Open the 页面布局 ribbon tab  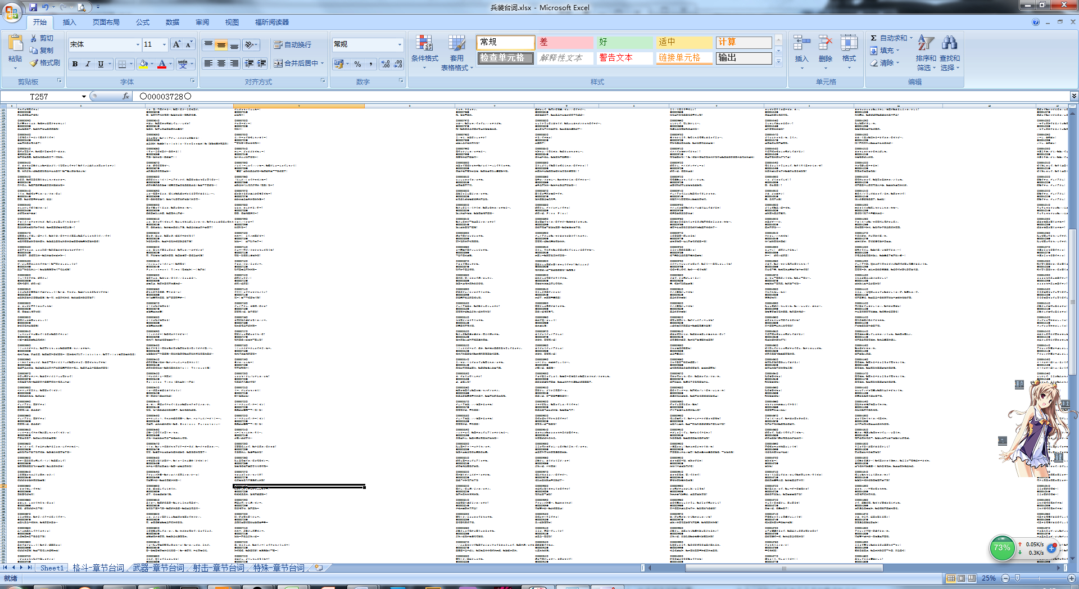(106, 22)
